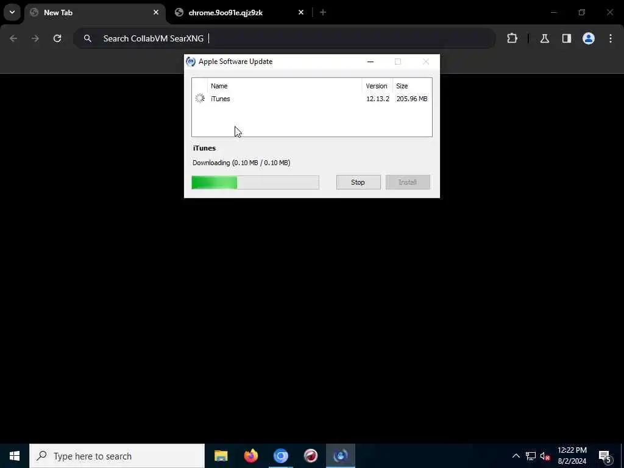Click the grayed Install button
Viewport: 624px width, 468px height.
click(x=408, y=182)
